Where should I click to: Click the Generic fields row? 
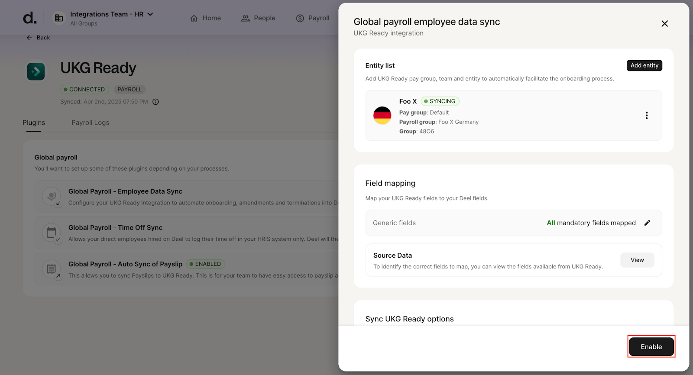[x=514, y=223]
